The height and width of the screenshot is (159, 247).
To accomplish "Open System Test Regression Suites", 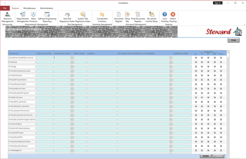I will point(83,17).
